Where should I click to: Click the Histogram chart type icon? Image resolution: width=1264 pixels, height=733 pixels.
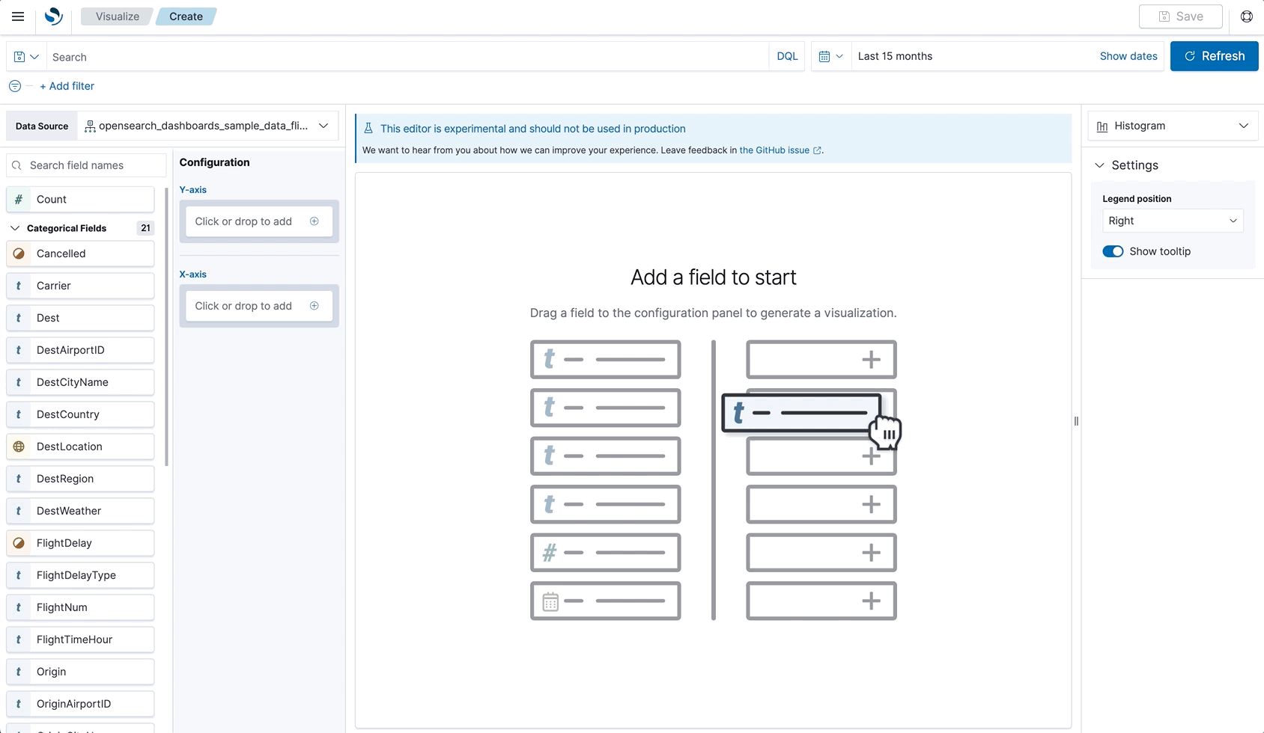coord(1102,126)
